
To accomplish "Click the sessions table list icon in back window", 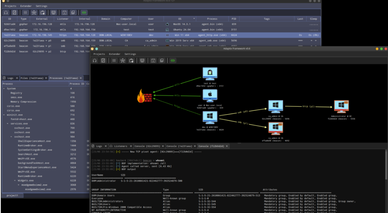I will coord(25,12).
